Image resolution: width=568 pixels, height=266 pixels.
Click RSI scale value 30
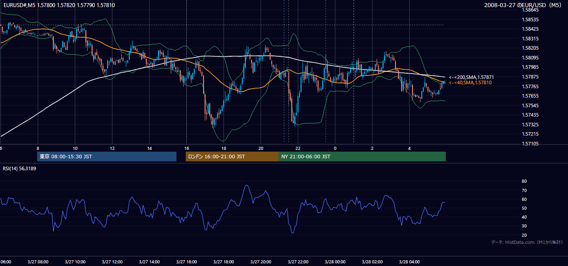pos(524,226)
